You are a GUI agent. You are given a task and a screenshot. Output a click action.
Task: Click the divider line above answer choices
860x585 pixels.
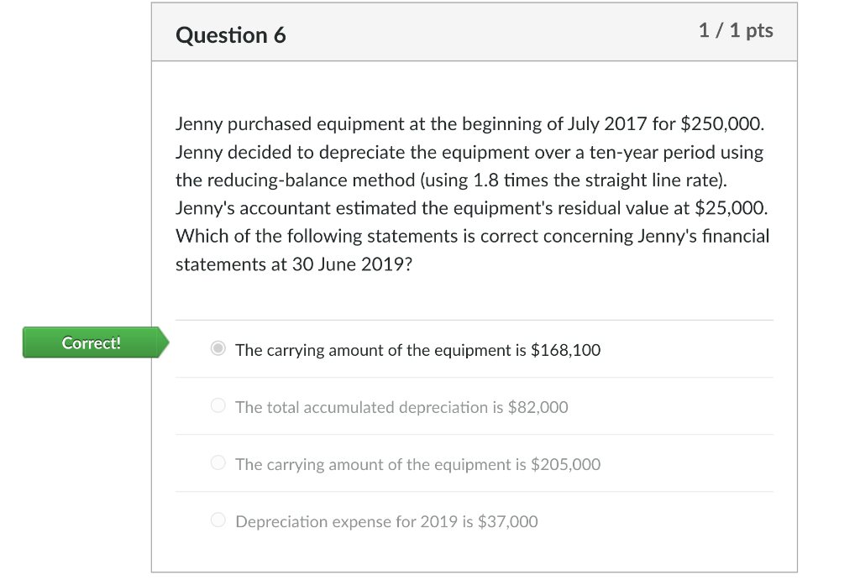474,318
